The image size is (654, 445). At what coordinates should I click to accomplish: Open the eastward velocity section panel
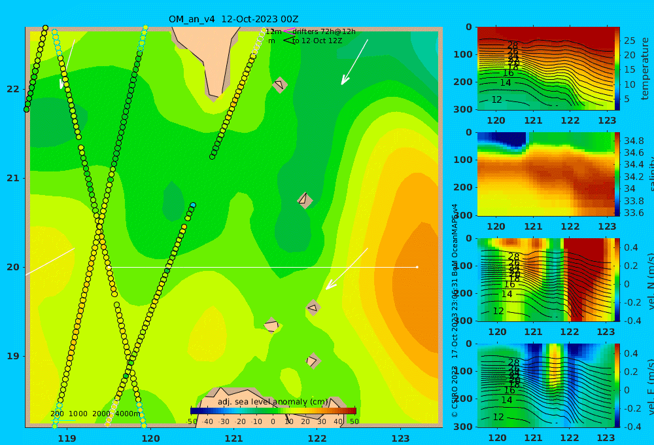click(545, 385)
